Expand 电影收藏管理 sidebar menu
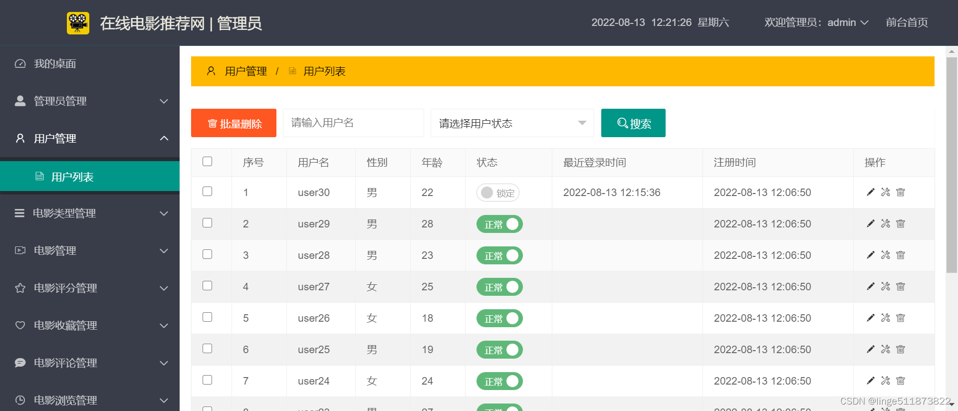This screenshot has height=411, width=958. pos(90,326)
